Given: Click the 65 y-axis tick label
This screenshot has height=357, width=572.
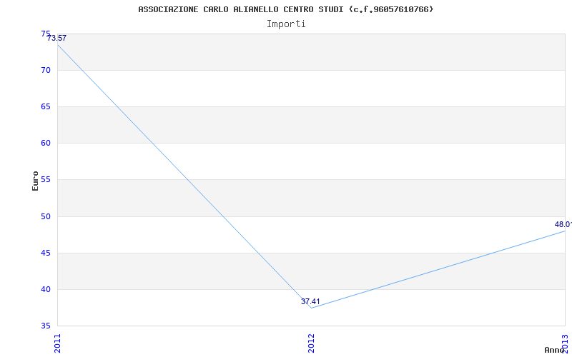Looking at the screenshot, I should point(46,106).
